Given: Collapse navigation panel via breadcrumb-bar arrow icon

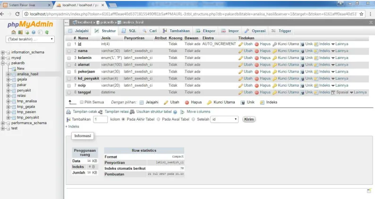Looking at the screenshot, I should pos(67,23).
